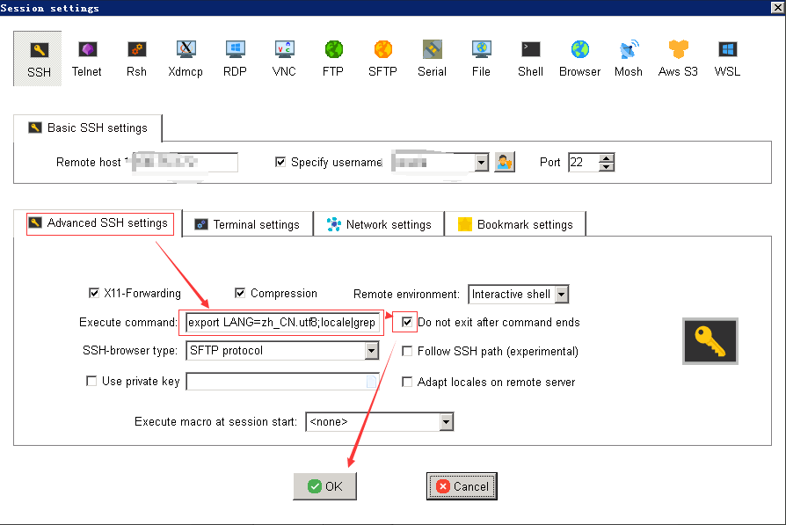This screenshot has width=786, height=525.
Task: Click the username account icon beside the dropdown
Action: 503,162
